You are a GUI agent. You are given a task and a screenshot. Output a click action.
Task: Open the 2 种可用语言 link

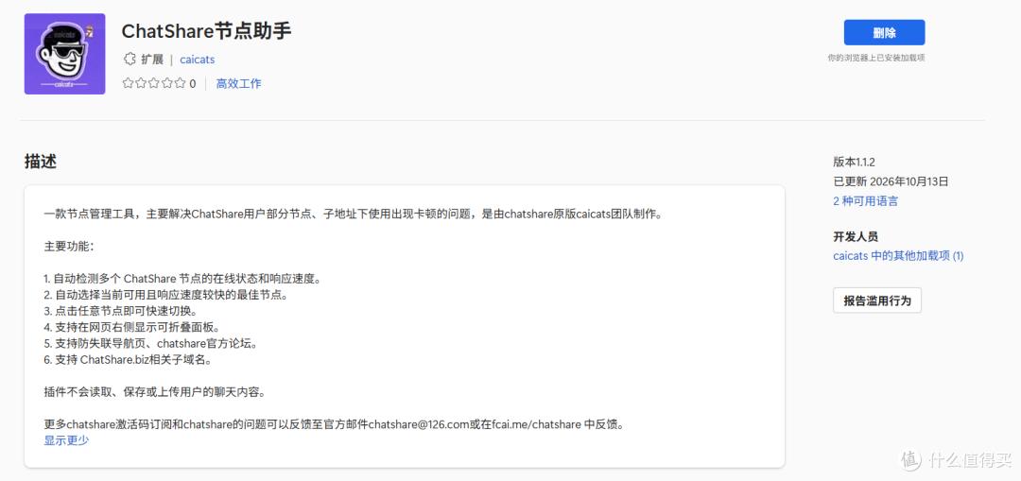click(865, 201)
